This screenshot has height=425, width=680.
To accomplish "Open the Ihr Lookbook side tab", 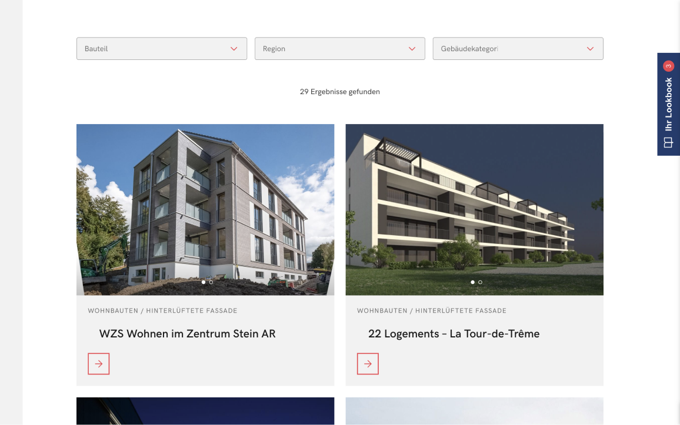I will click(668, 104).
